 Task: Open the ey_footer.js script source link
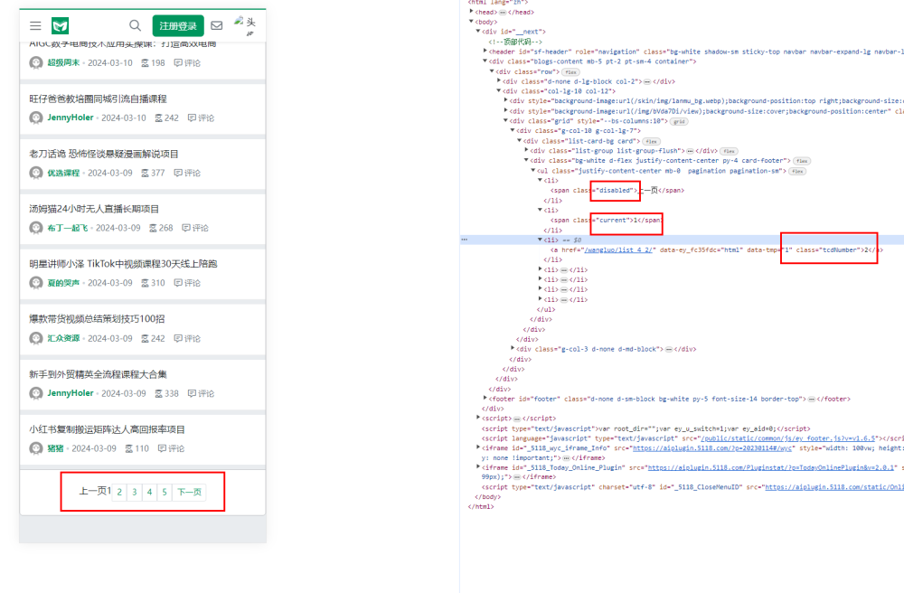coord(788,438)
